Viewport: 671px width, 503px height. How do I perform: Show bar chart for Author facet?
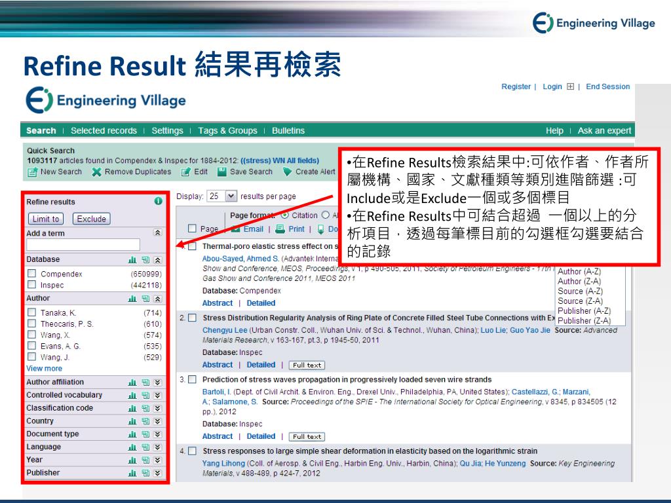tap(132, 299)
